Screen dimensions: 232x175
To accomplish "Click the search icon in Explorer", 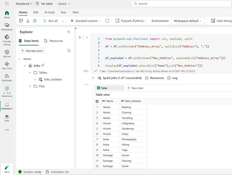I will (69, 51).
